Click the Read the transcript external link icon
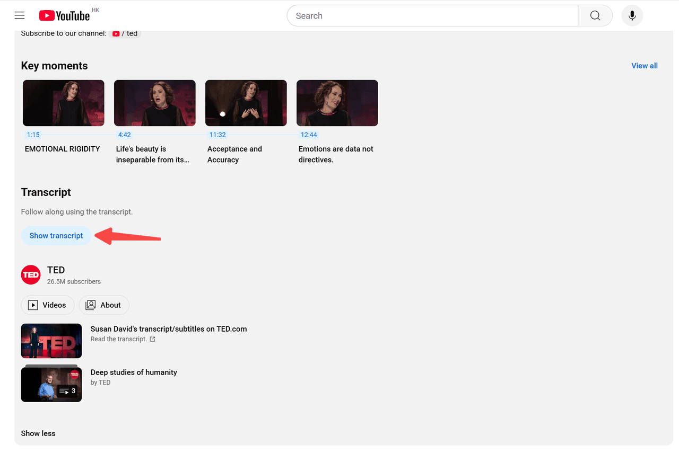679x453 pixels. [153, 339]
